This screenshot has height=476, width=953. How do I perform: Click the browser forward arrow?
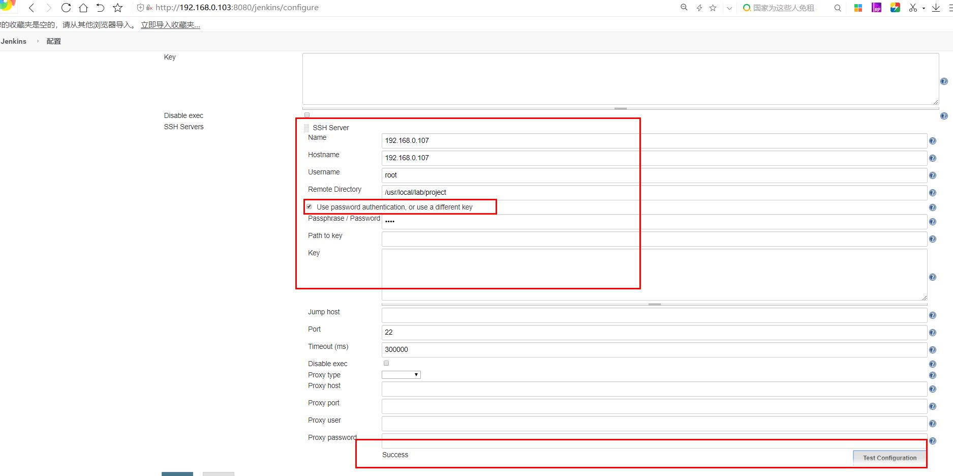[49, 8]
